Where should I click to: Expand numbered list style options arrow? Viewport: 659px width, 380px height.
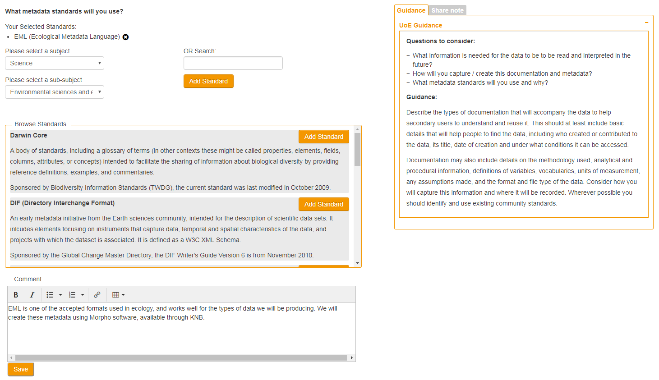(83, 295)
